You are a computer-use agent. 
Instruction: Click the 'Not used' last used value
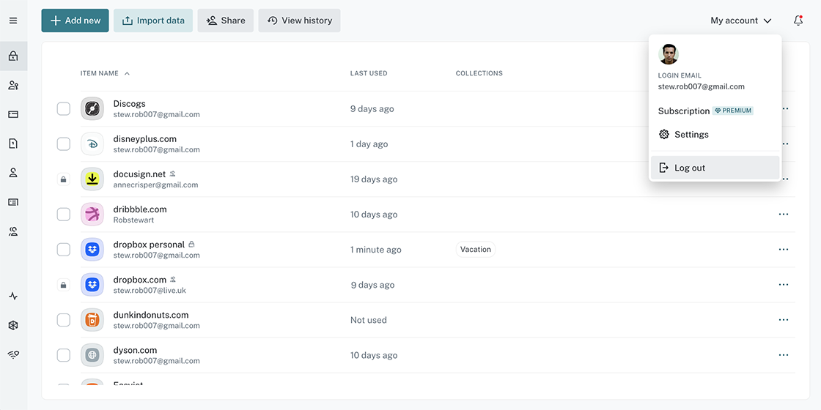tap(369, 320)
